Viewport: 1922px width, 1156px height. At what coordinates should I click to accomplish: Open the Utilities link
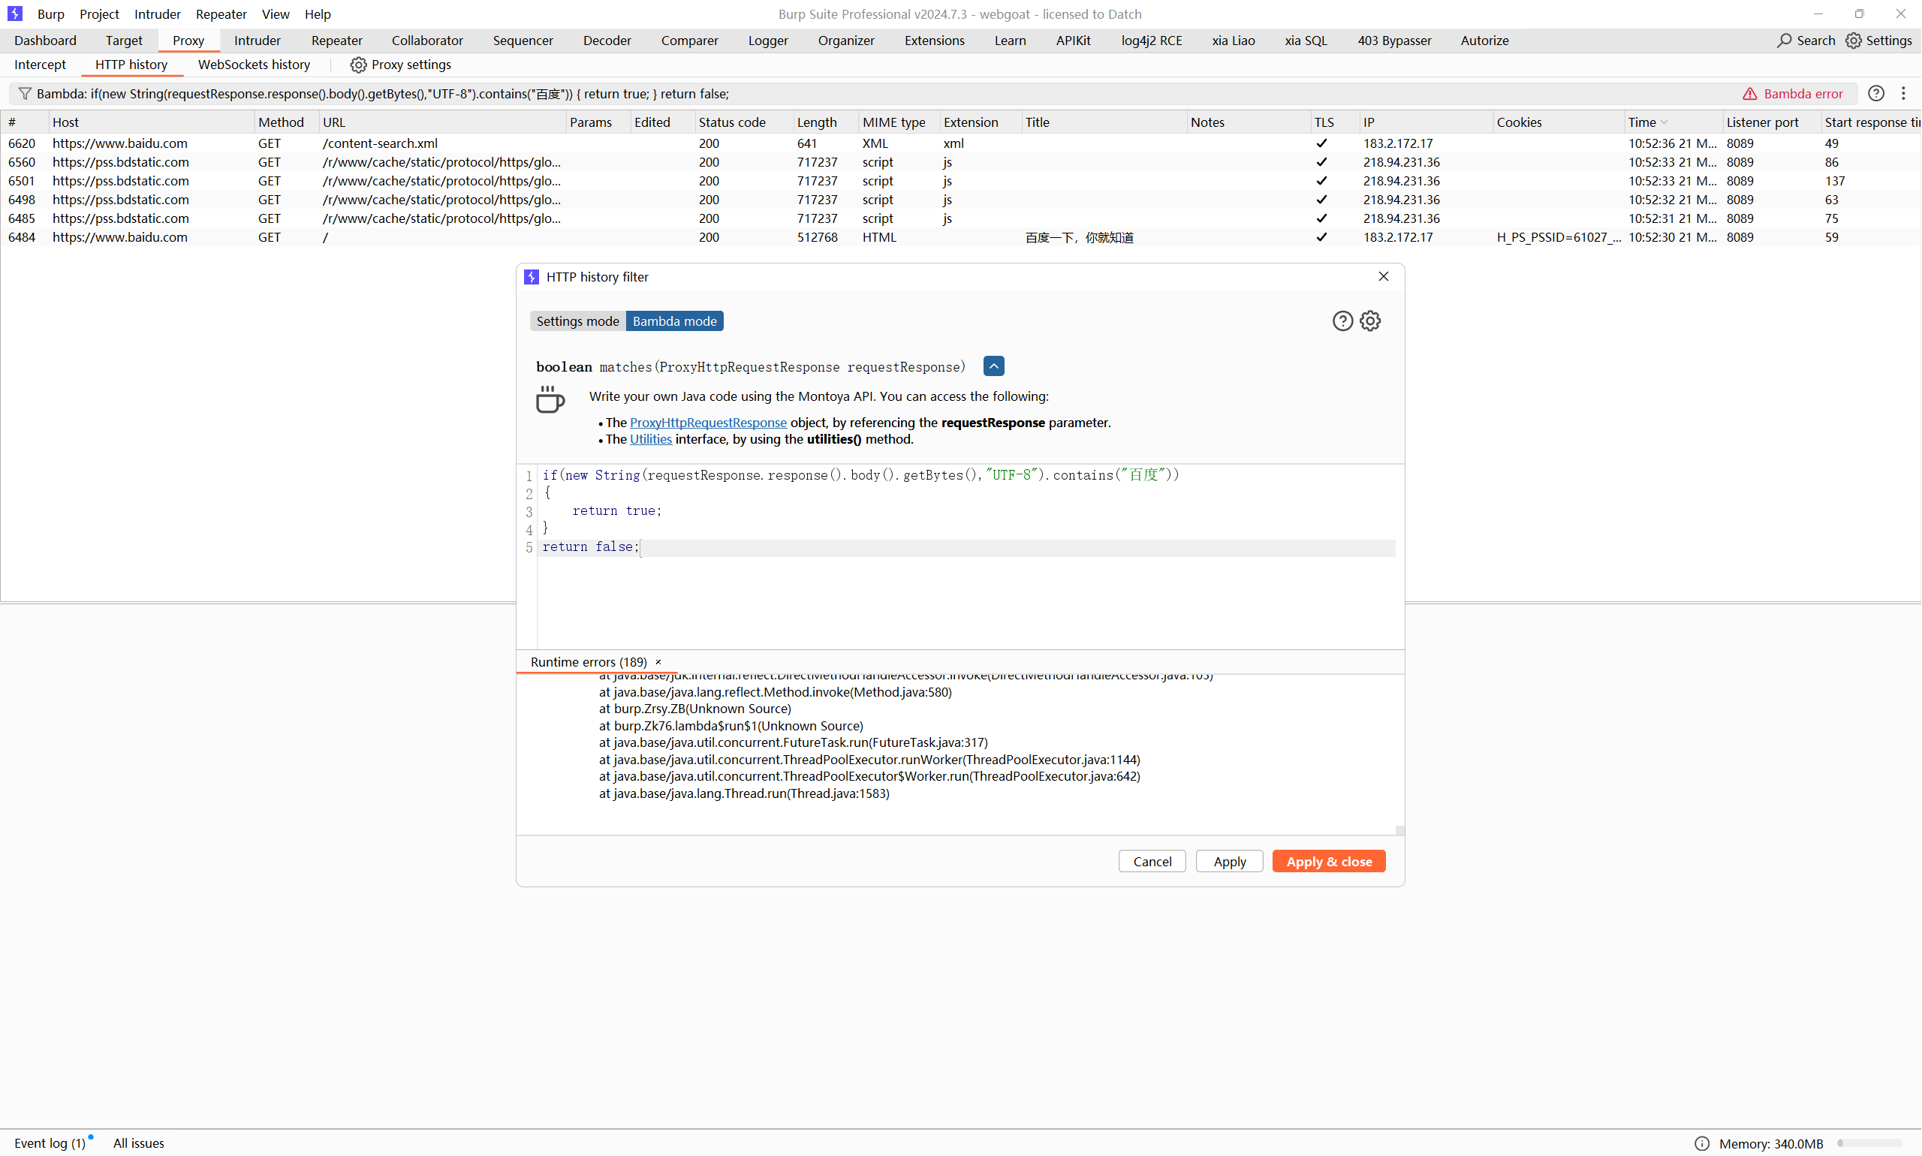coord(650,439)
